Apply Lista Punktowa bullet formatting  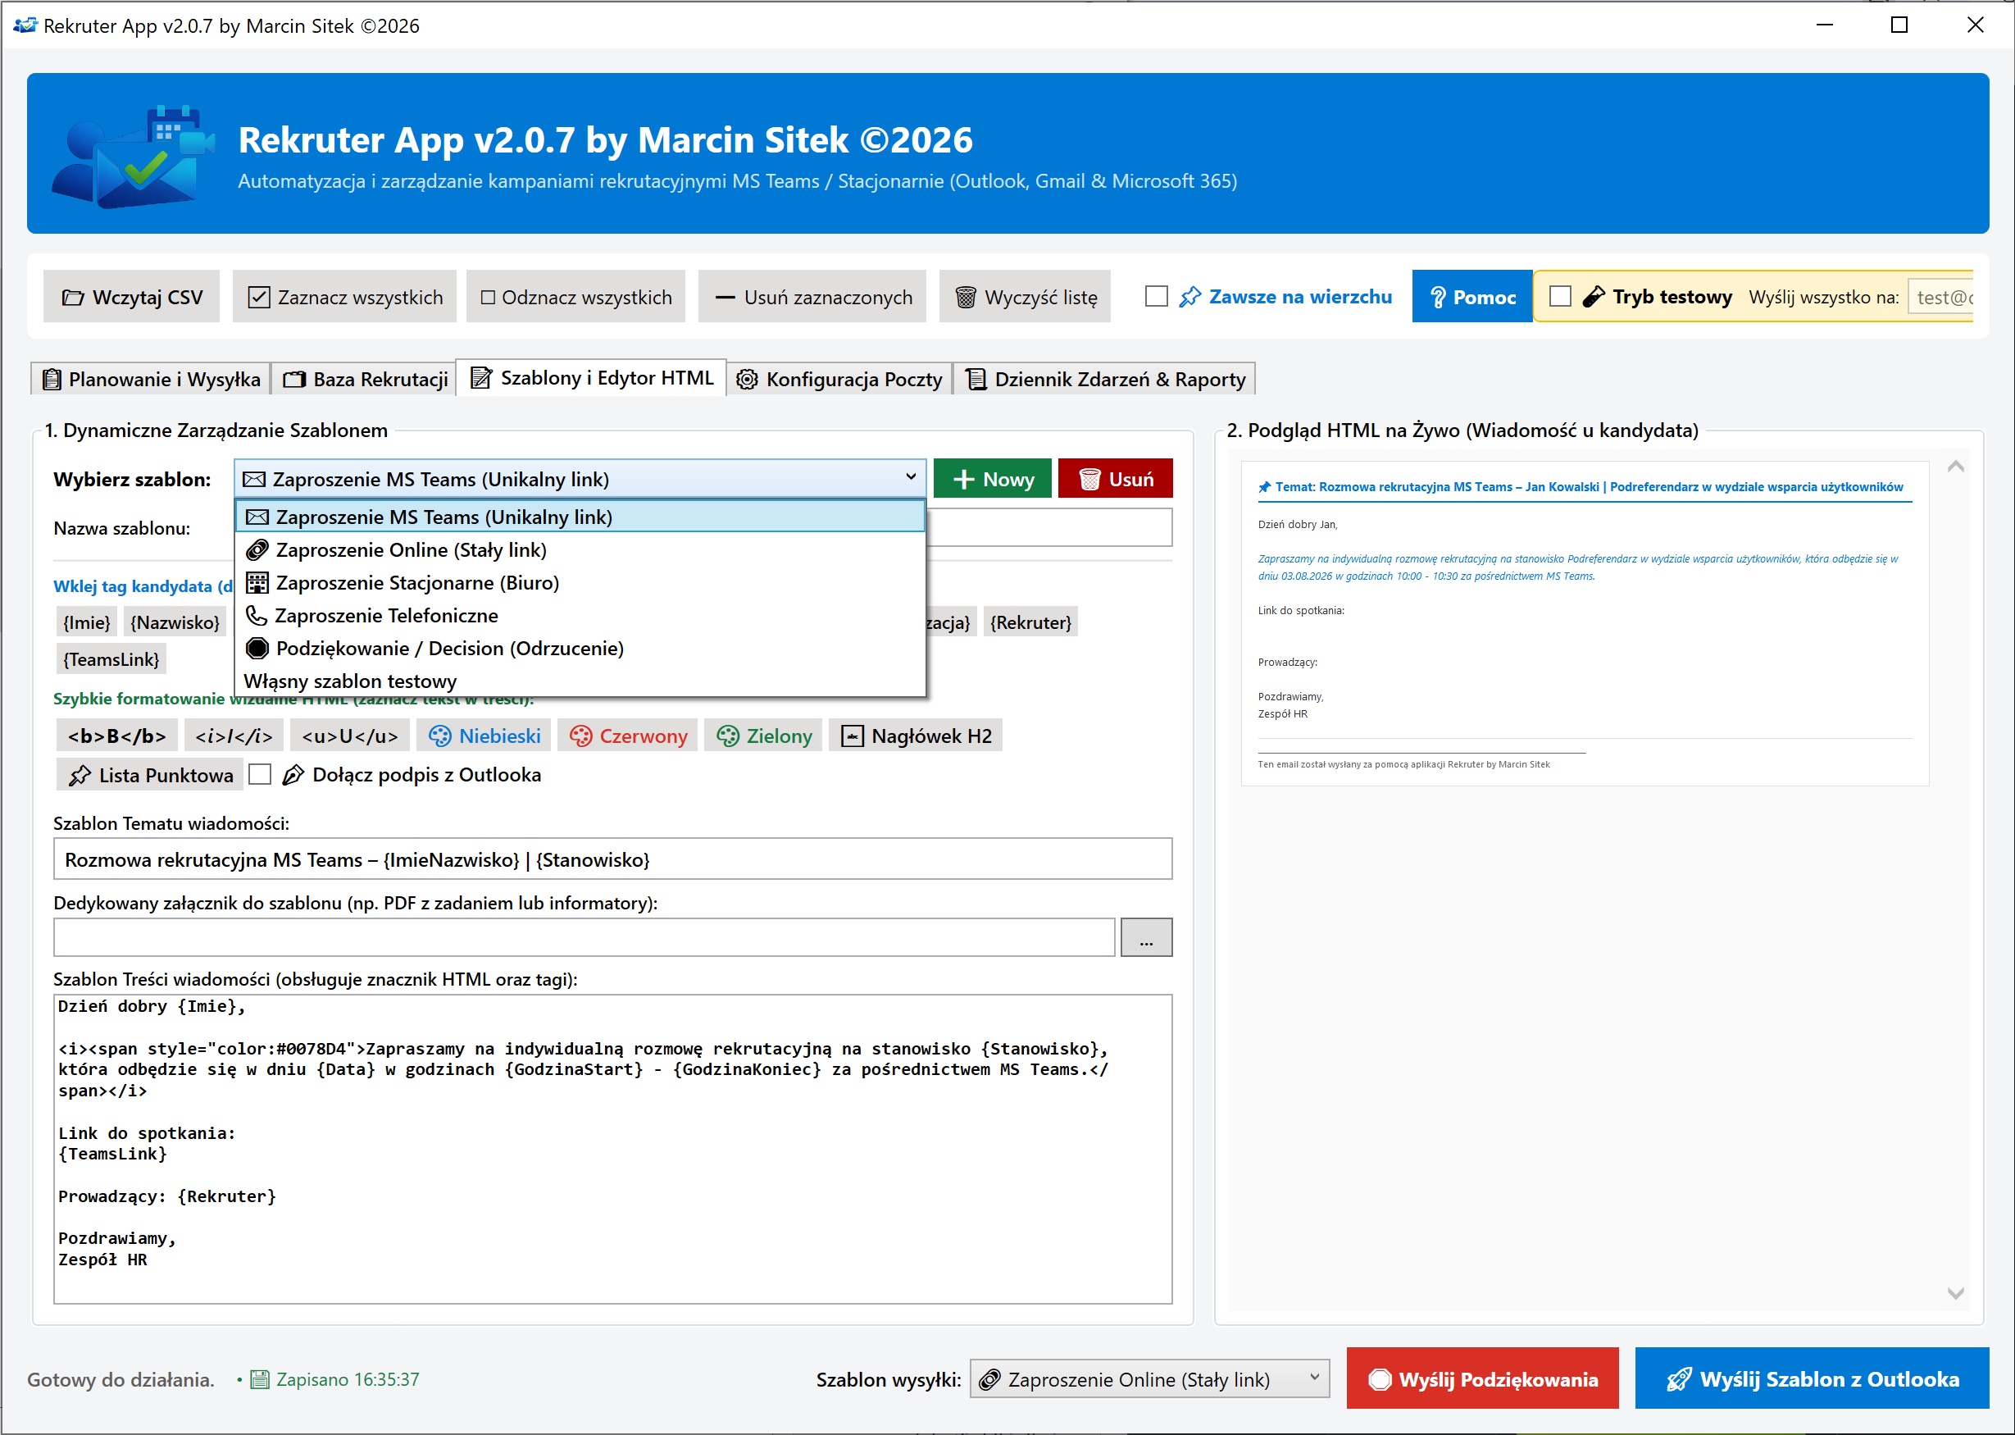coord(150,775)
